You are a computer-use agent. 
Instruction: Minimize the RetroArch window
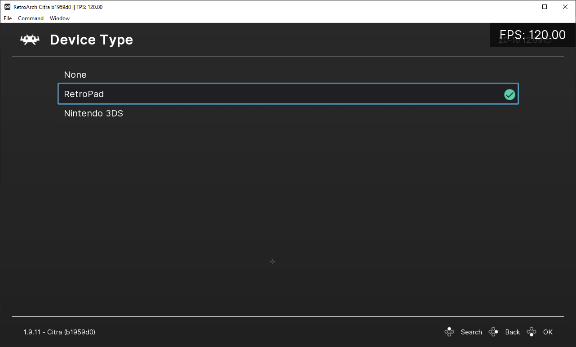(524, 7)
